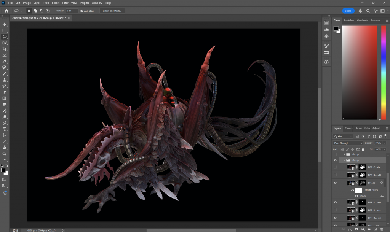
Task: Open the blend mode Pass Through dropdown
Action: [x=348, y=143]
